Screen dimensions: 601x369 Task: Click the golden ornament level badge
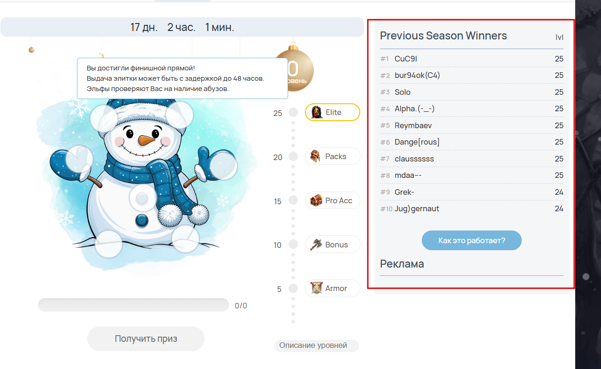coord(295,68)
